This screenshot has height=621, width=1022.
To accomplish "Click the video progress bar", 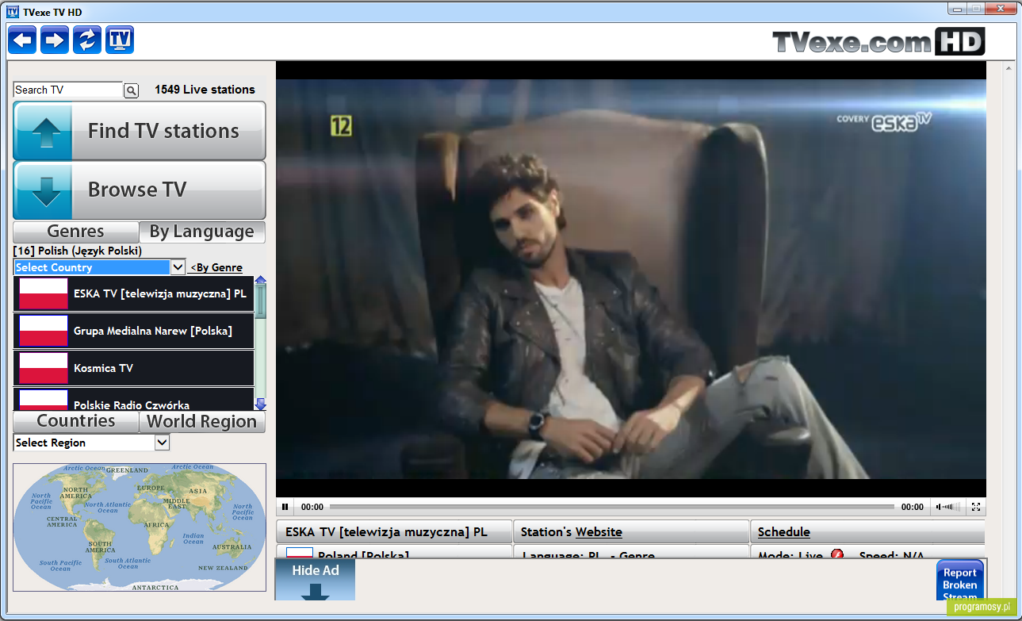I will coord(611,507).
